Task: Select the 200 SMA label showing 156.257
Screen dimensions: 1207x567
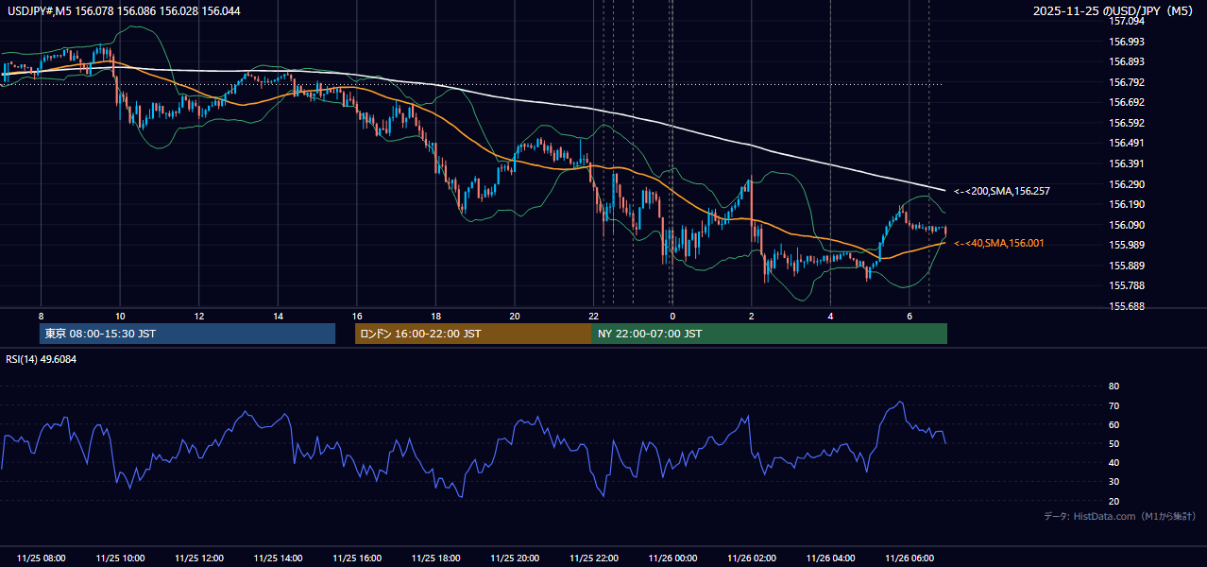Action: click(1002, 191)
